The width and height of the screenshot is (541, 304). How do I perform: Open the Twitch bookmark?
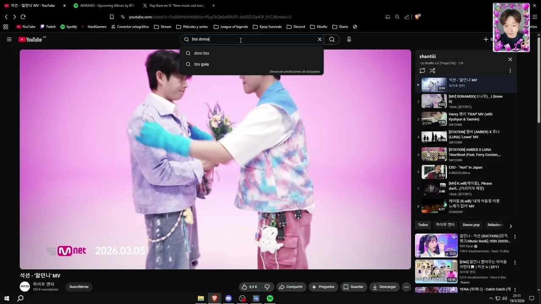[x=48, y=27]
